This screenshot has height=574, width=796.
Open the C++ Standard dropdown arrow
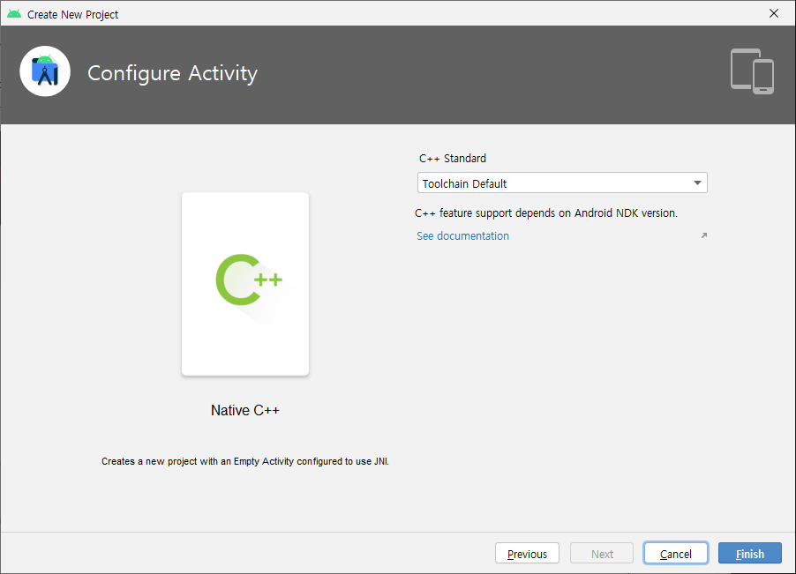point(697,183)
